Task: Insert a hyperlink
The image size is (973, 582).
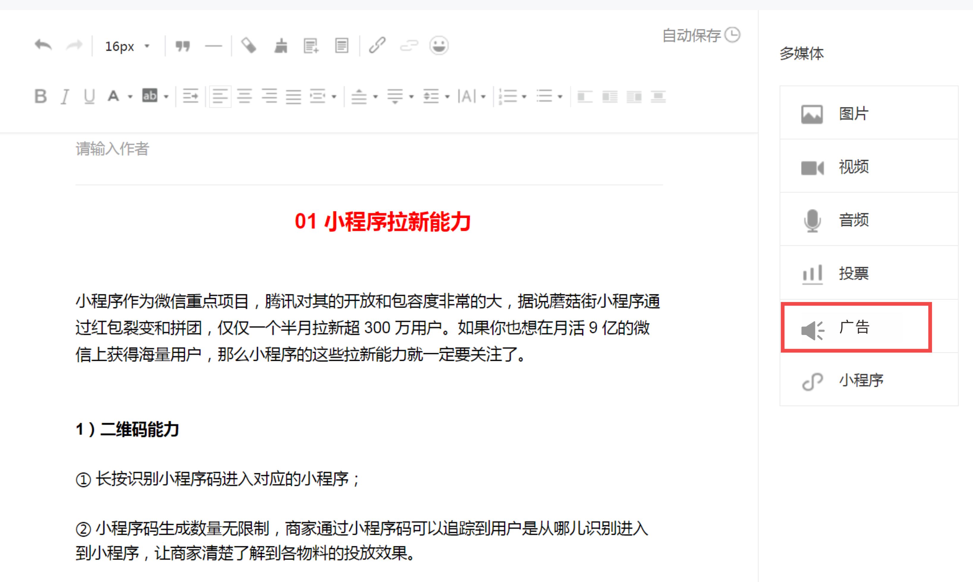Action: 377,45
